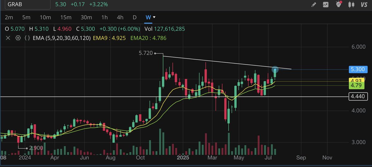372x167 pixels.
Task: Open the VS compare tool
Action: [x=364, y=4]
